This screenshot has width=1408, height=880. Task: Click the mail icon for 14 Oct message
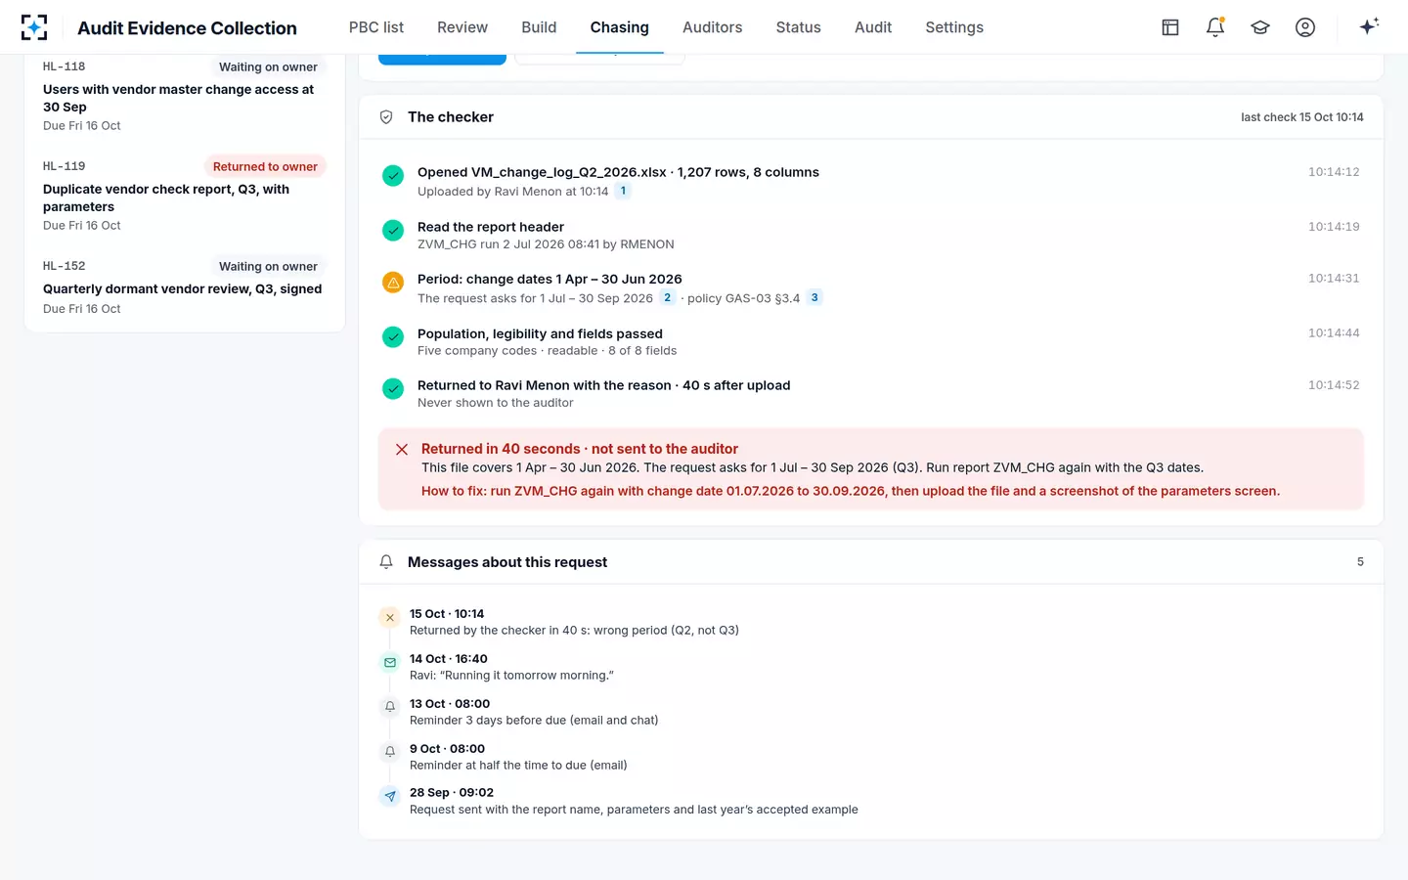[390, 663]
